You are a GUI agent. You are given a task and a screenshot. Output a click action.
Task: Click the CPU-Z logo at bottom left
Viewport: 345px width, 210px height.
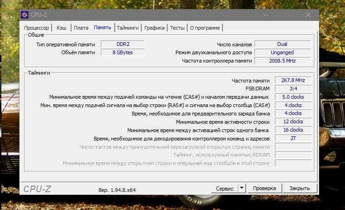(x=37, y=189)
